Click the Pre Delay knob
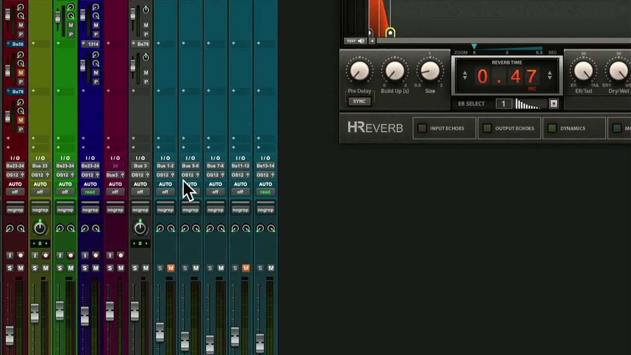 (x=359, y=72)
